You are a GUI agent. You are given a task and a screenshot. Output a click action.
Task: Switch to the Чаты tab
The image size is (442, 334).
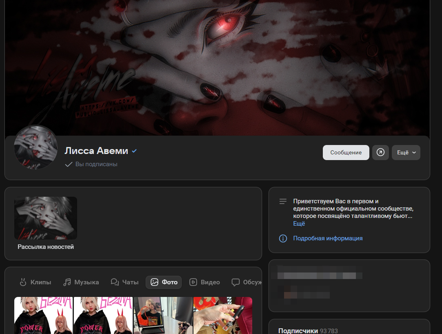tap(124, 282)
